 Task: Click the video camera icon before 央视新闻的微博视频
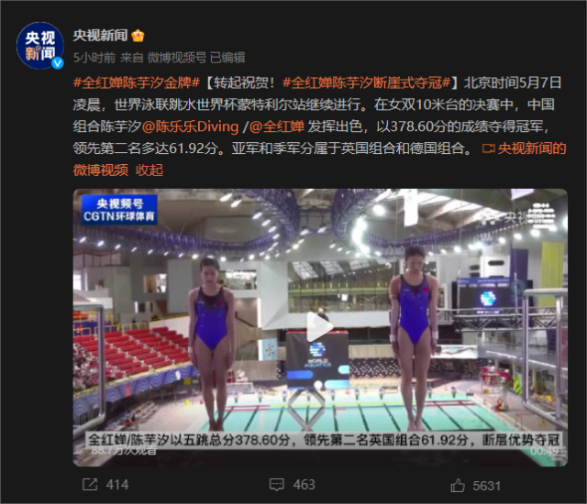click(489, 148)
